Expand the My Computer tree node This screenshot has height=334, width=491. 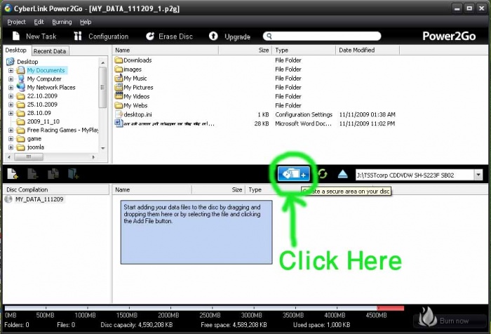pyautogui.click(x=11, y=79)
